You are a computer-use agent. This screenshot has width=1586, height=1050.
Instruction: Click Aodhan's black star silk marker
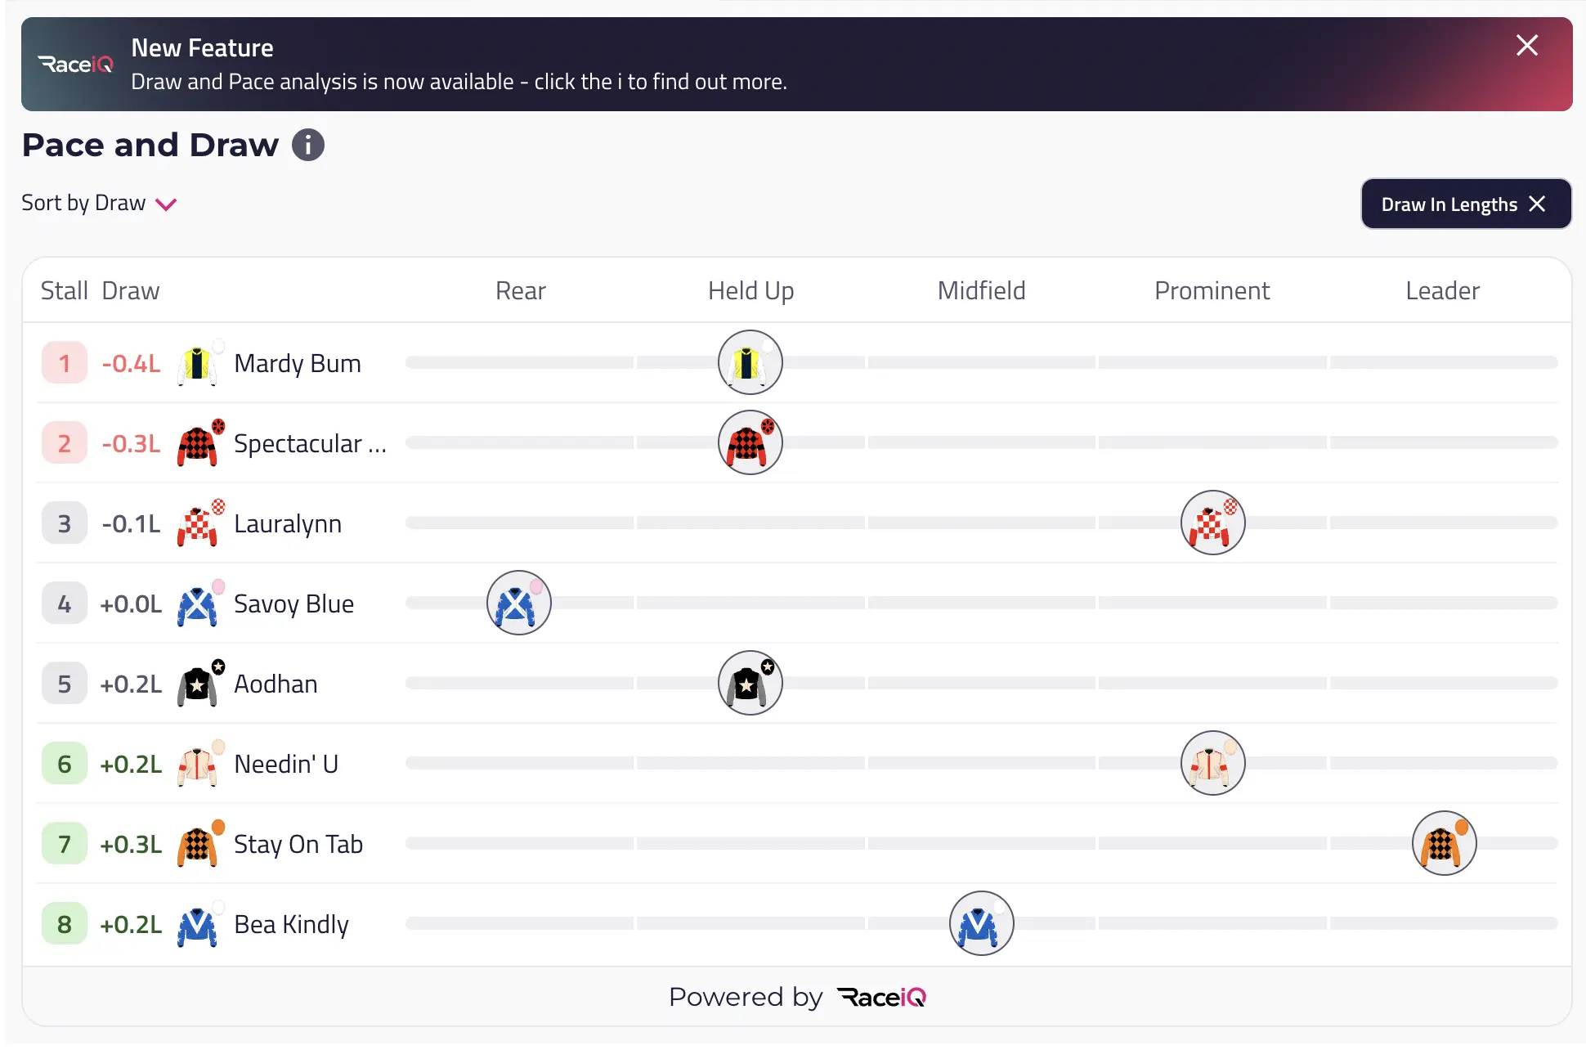(750, 683)
